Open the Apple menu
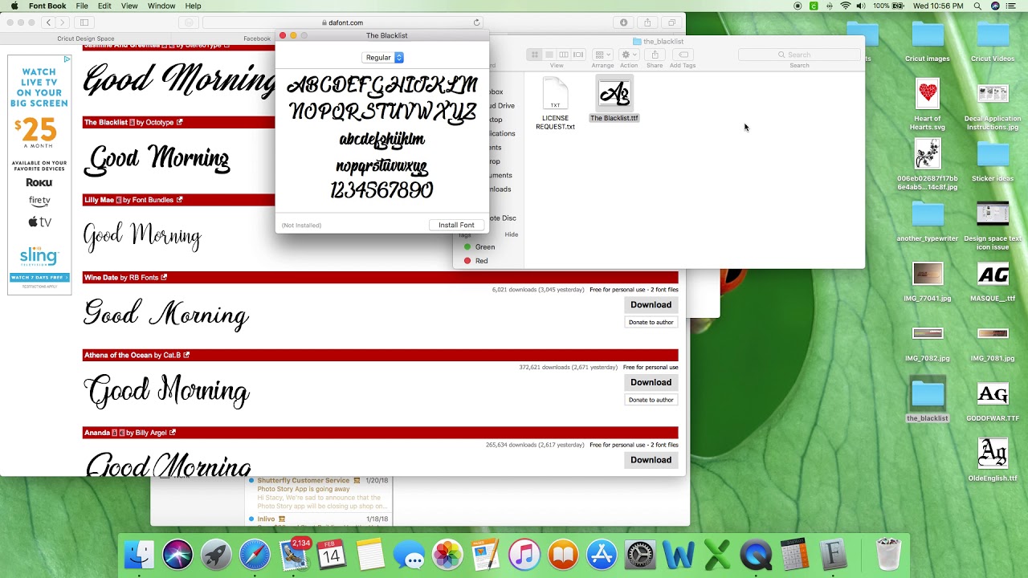1028x578 pixels. coord(14,6)
